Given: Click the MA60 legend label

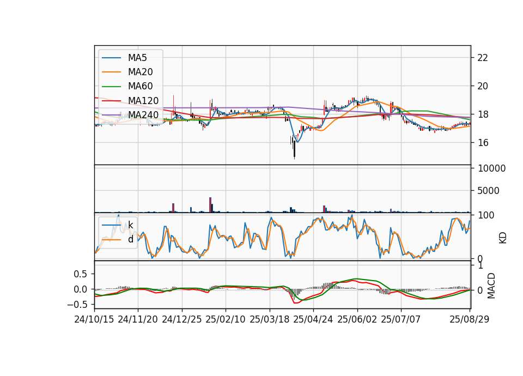Looking at the screenshot, I should pyautogui.click(x=140, y=86).
